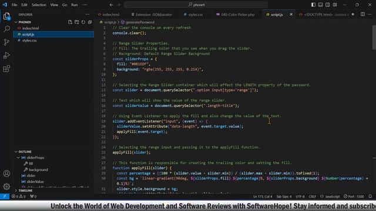Image resolution: width=376 pixels, height=211 pixels.
Task: Click the Port: 5500 Live Server status
Action: (354, 196)
